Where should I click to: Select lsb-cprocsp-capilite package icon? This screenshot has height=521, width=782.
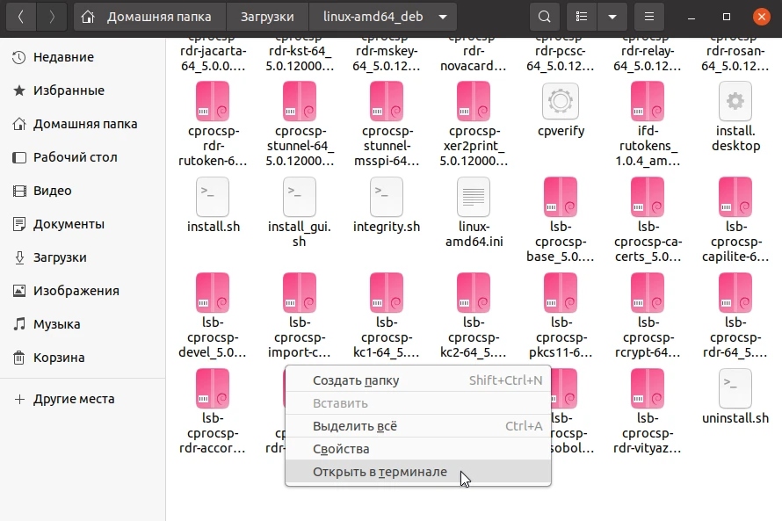tap(735, 197)
